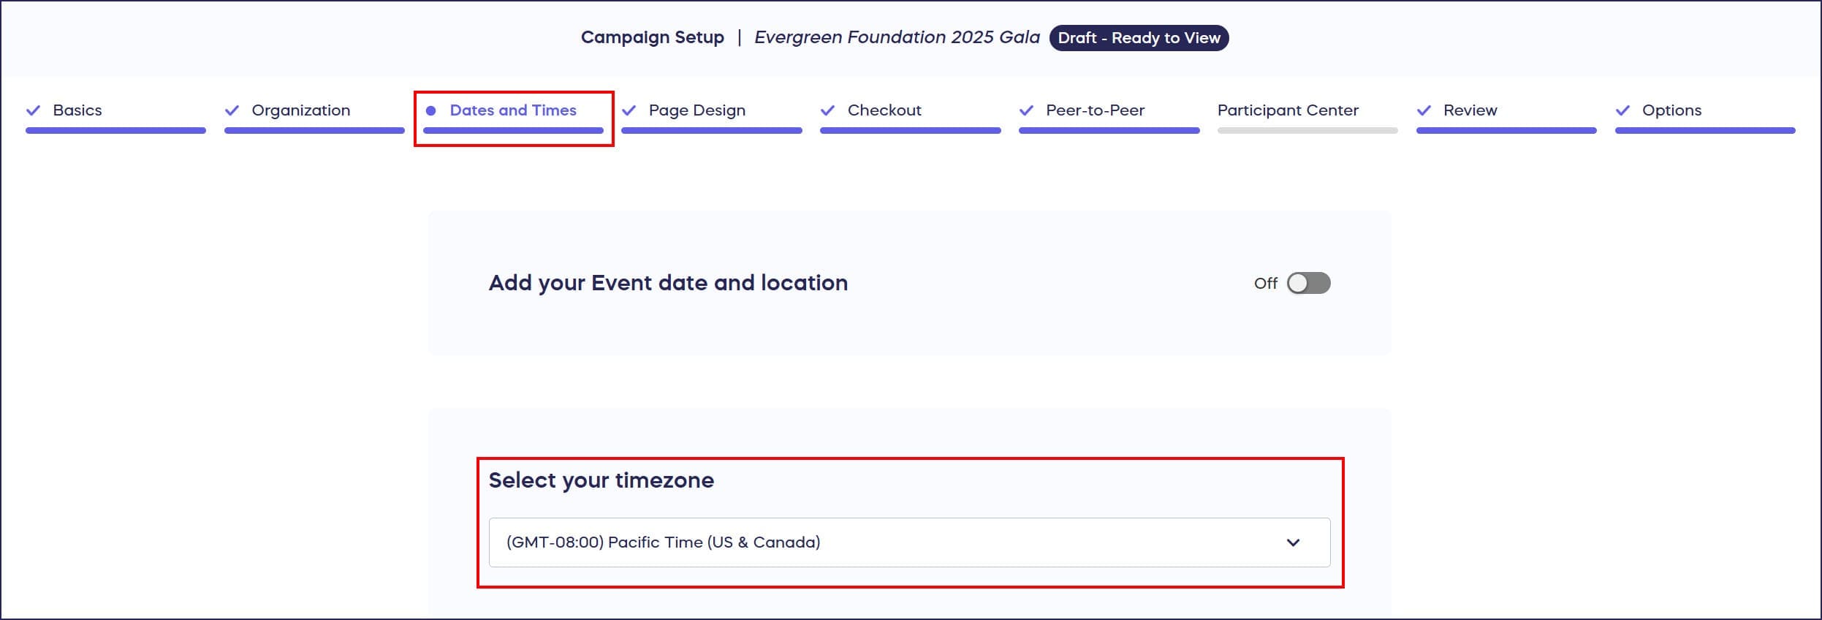The height and width of the screenshot is (620, 1822).
Task: Click the checkmark icon beside Peer-to-Peer
Action: click(x=1026, y=110)
